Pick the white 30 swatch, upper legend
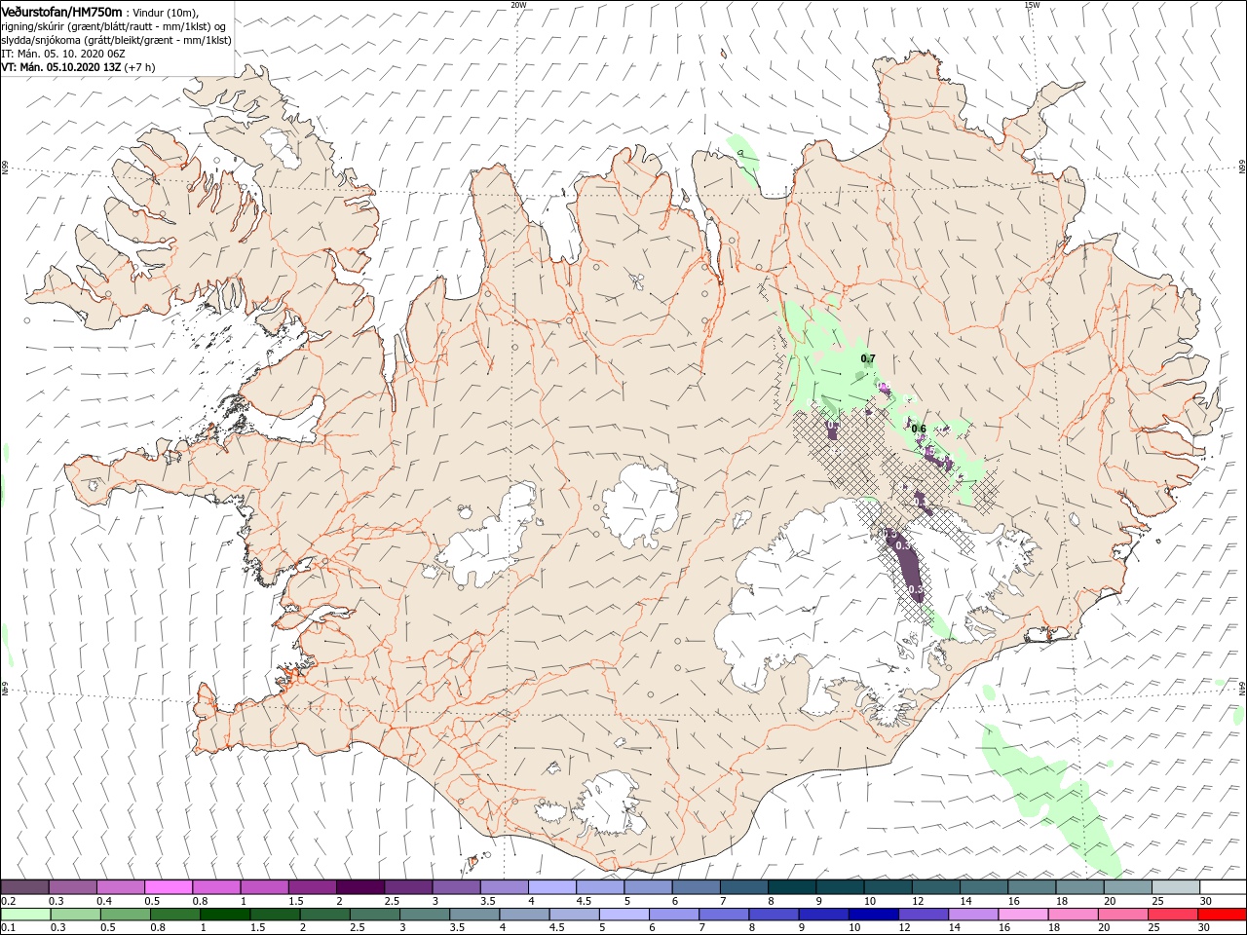Image resolution: width=1247 pixels, height=935 pixels. click(1222, 887)
